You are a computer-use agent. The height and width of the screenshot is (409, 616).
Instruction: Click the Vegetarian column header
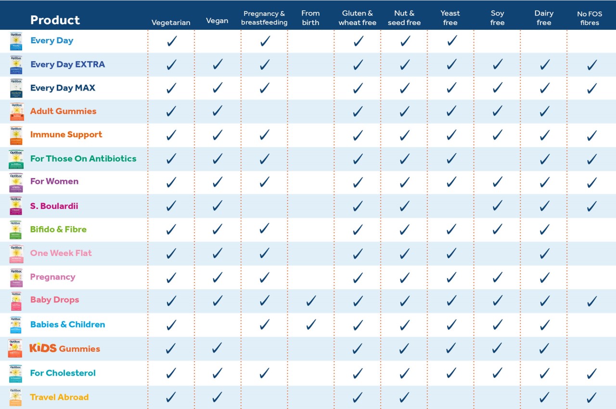pos(171,23)
